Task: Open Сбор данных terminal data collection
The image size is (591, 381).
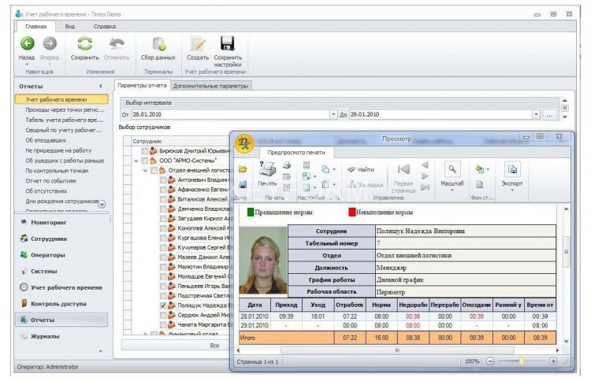Action: pyautogui.click(x=158, y=45)
